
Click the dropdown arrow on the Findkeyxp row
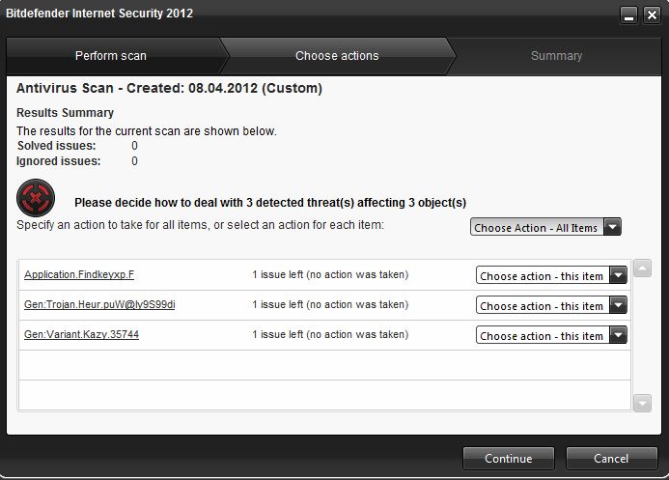(618, 275)
